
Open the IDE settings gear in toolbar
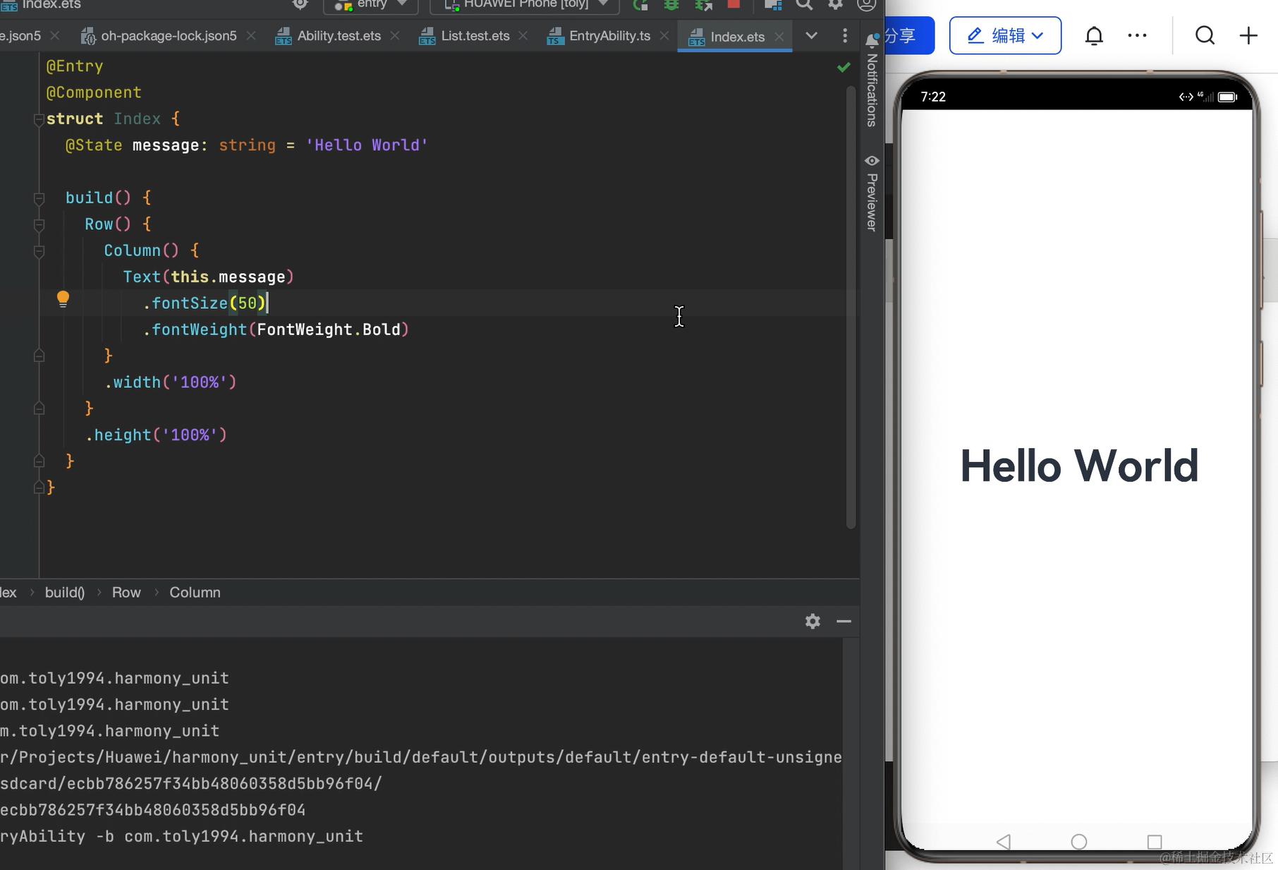835,5
